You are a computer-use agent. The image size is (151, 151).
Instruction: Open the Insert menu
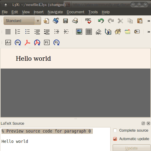[x=39, y=12]
